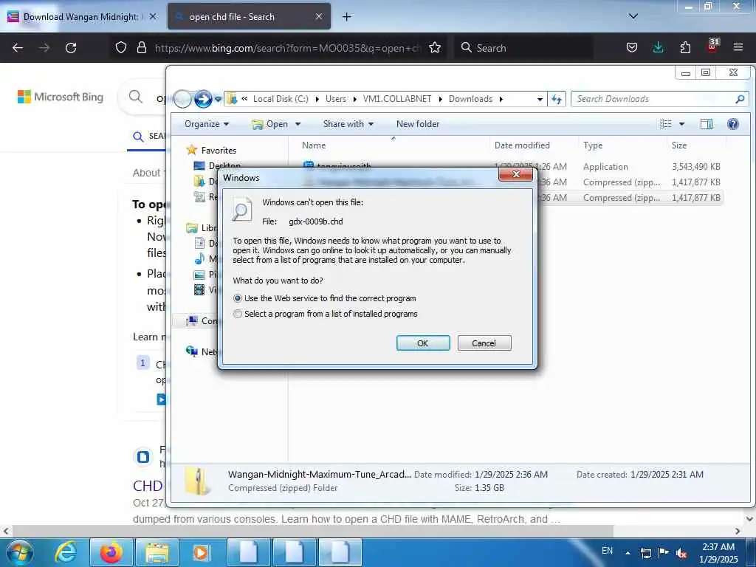Open Firefox extensions menu
Viewport: 756px width, 567px height.
point(685,48)
